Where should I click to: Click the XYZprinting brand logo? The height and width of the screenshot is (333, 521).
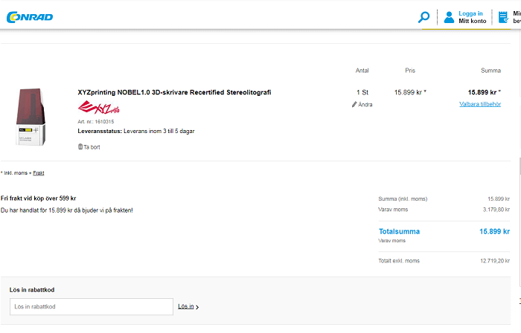[99, 109]
